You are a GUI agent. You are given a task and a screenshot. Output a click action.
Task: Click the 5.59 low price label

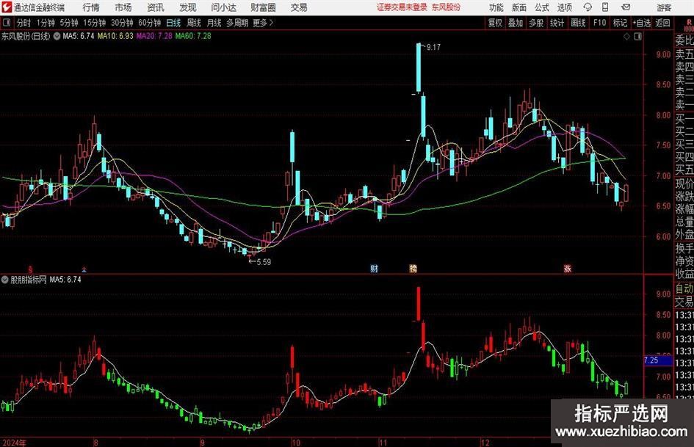click(x=264, y=262)
